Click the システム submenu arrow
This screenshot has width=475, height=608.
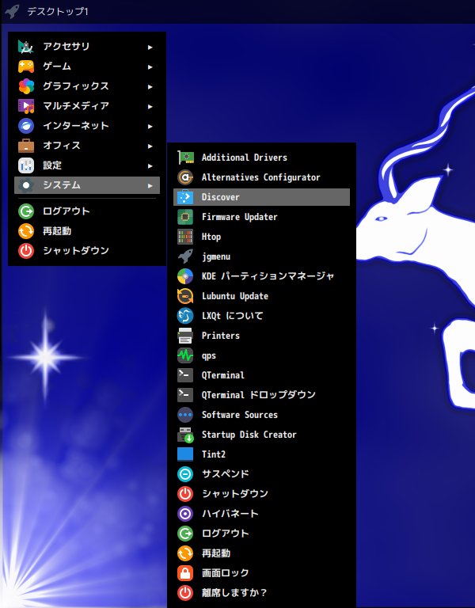pyautogui.click(x=150, y=186)
